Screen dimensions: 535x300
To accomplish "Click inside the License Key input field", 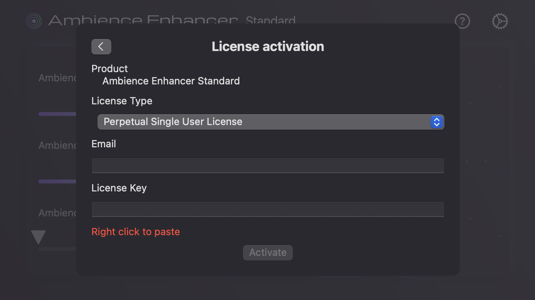I will pyautogui.click(x=267, y=209).
